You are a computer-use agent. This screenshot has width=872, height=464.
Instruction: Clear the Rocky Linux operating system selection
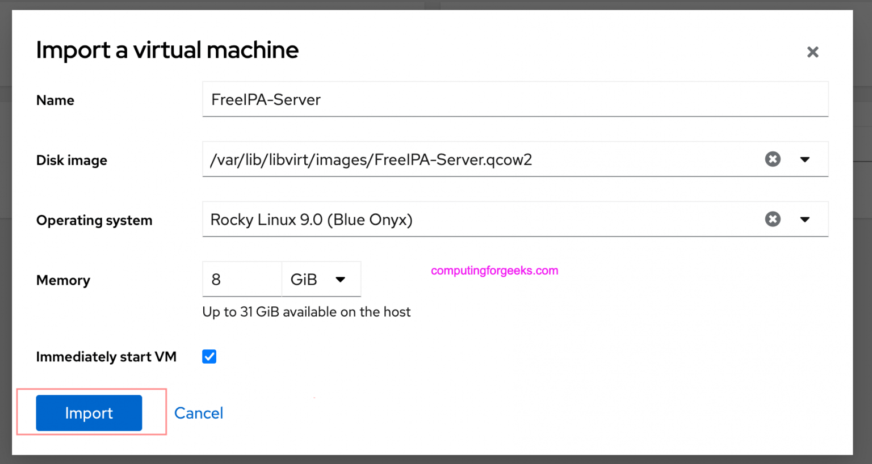tap(773, 219)
